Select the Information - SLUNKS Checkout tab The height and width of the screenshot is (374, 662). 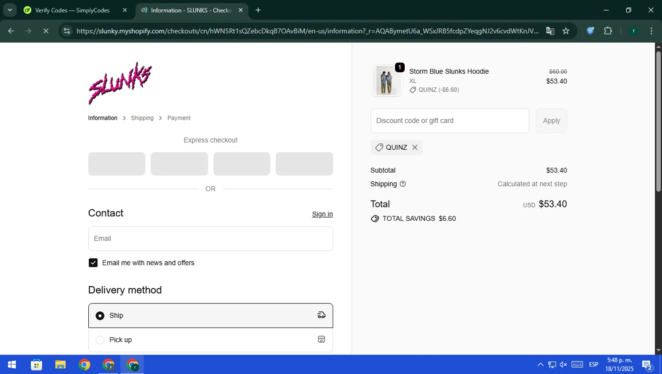[191, 10]
